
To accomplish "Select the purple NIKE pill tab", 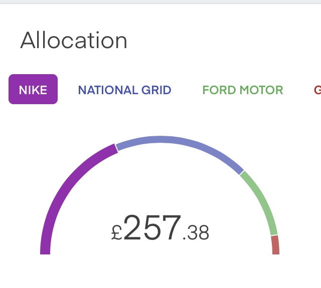I will pyautogui.click(x=33, y=89).
